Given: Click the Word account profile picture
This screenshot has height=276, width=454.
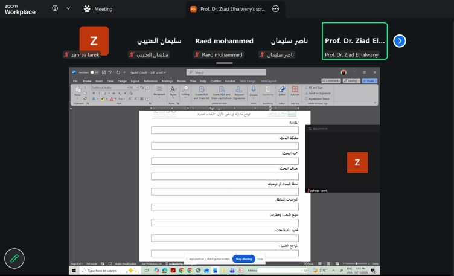Looking at the screenshot, I should coord(344,72).
